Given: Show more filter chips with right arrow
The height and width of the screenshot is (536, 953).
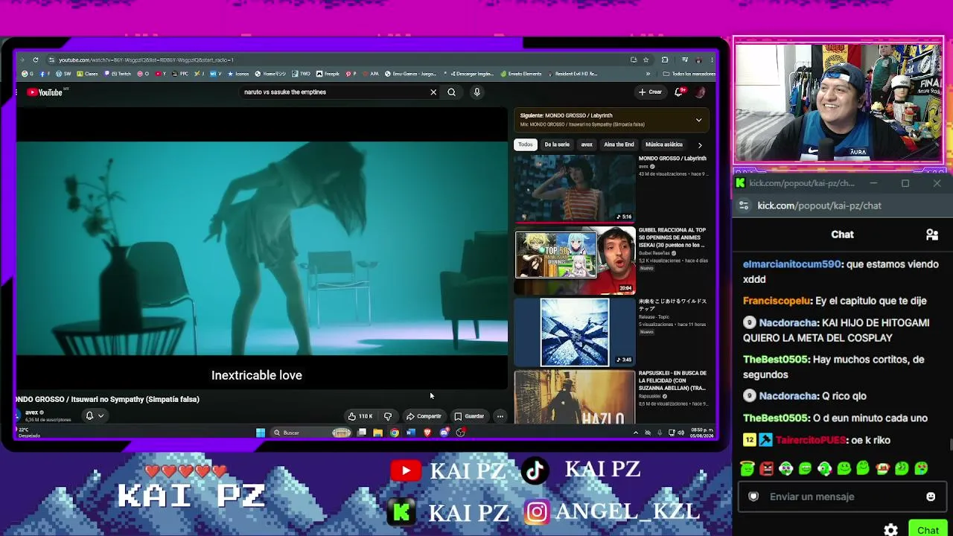Looking at the screenshot, I should pyautogui.click(x=700, y=144).
